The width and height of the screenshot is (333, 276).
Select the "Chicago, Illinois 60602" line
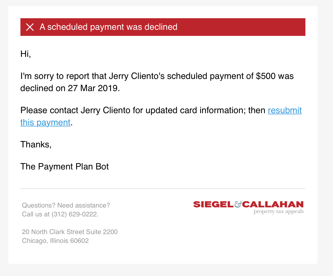55,241
